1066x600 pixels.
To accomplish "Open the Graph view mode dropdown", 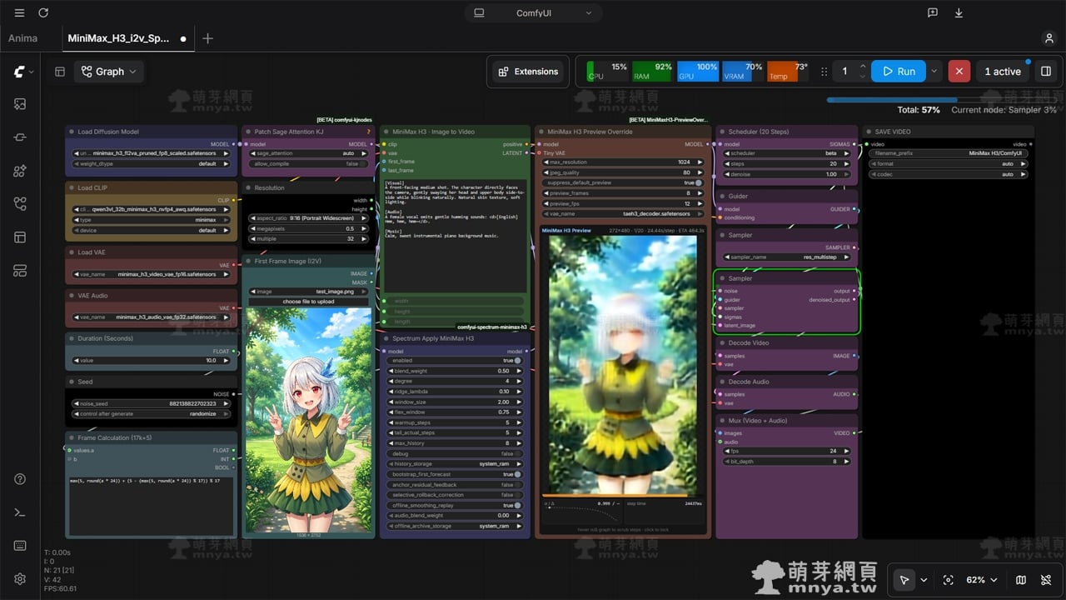I will coord(109,72).
